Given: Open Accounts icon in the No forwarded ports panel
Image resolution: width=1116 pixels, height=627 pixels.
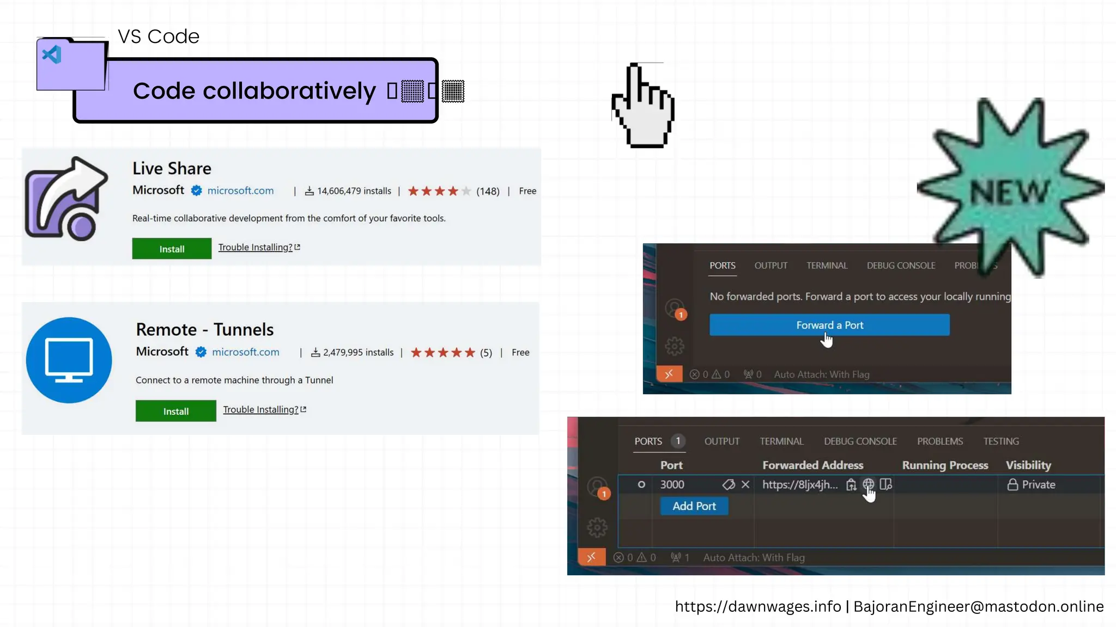Looking at the screenshot, I should (x=675, y=309).
